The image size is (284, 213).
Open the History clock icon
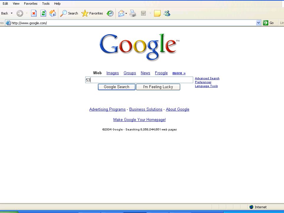(x=110, y=13)
